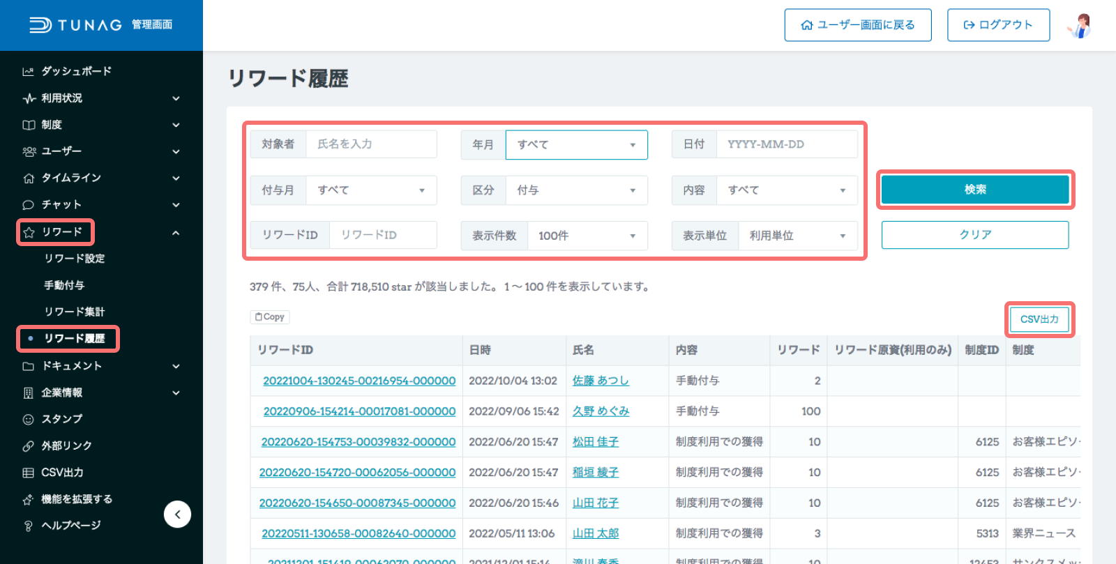Screen dimensions: 1116x564
Task: Open the ダッシュボード chart icon
Action: pyautogui.click(x=29, y=71)
